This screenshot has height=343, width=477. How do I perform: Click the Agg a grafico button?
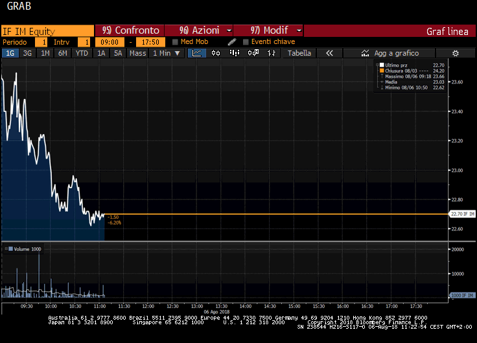pos(389,53)
